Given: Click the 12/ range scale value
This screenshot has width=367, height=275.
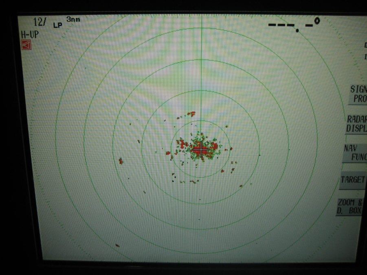Looking at the screenshot, I should pyautogui.click(x=40, y=22).
